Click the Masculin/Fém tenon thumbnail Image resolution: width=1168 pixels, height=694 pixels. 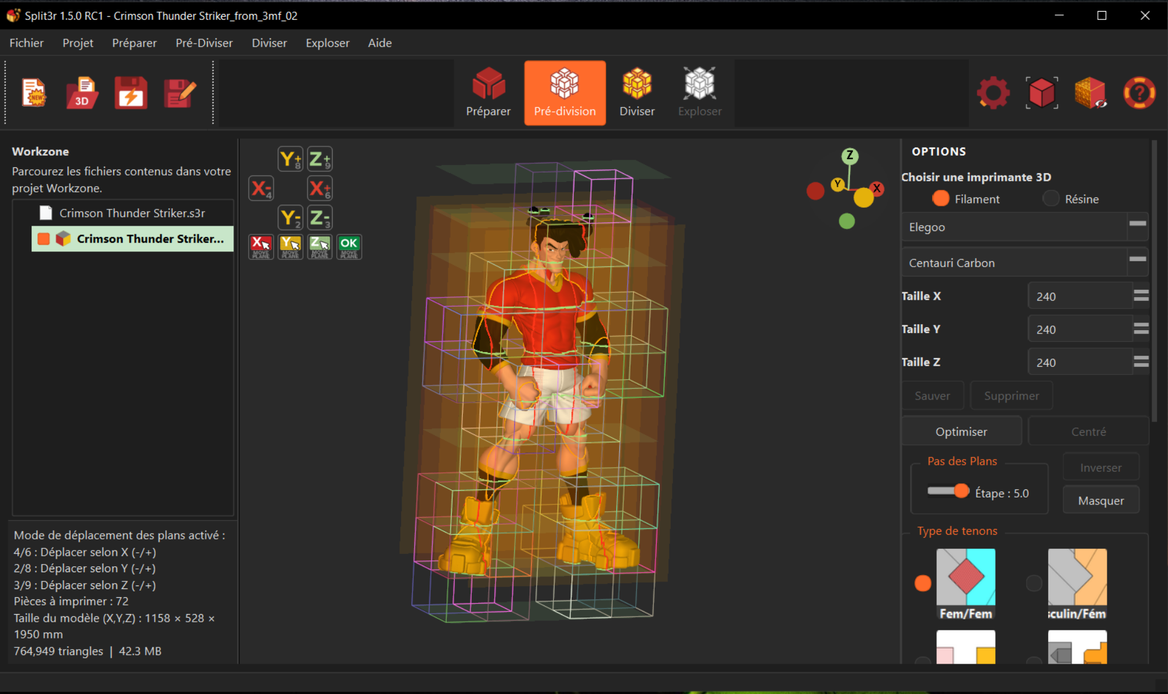(x=1077, y=584)
